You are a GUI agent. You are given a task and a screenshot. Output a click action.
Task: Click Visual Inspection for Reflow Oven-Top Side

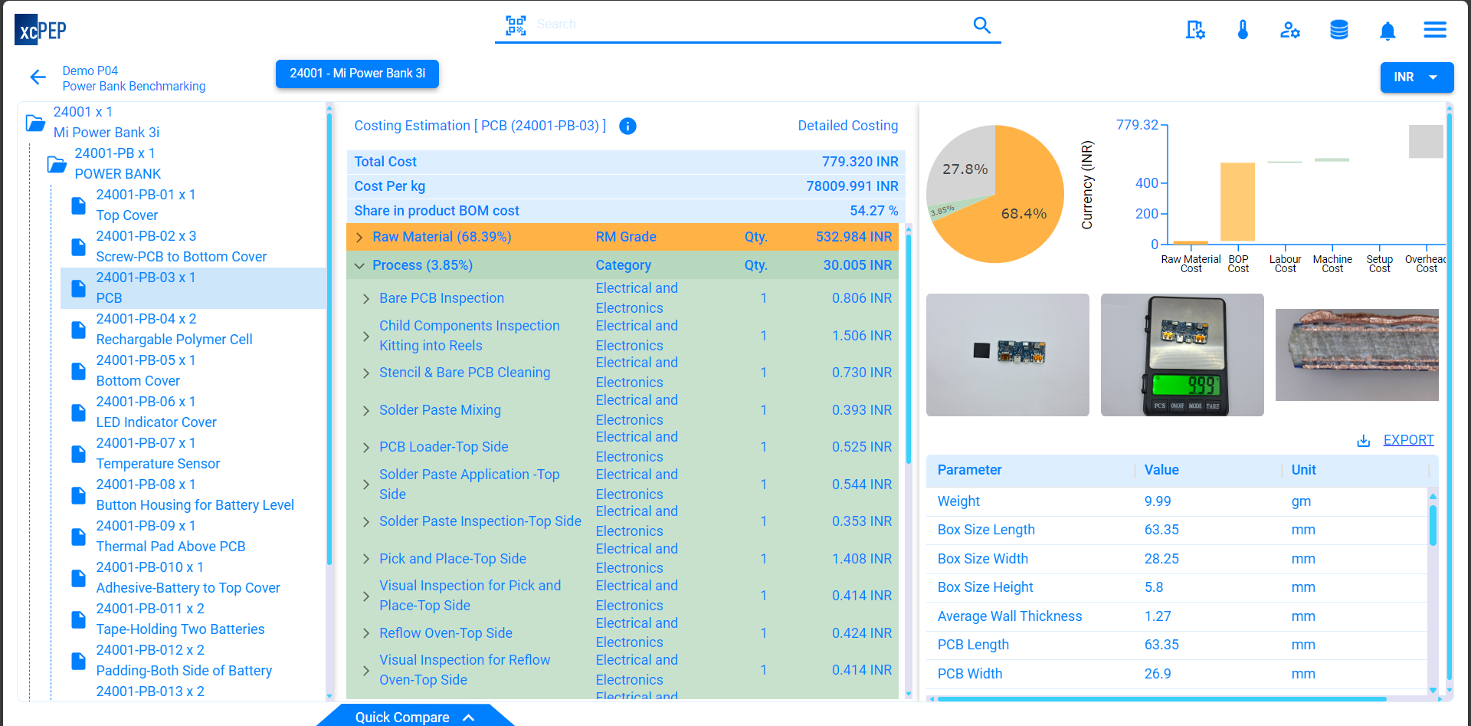(464, 670)
